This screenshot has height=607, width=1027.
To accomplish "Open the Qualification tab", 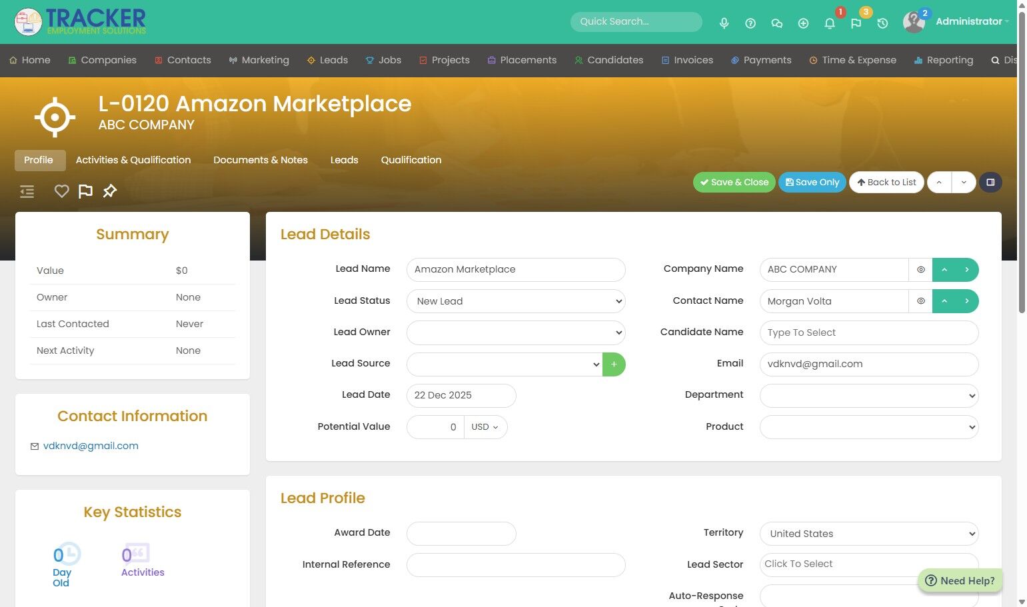I will pos(411,160).
